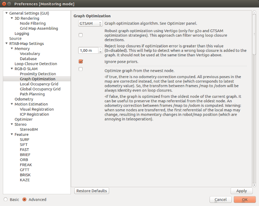The height and width of the screenshot is (206, 259).
Task: Enable Optimize graph from the newest node
Action: point(80,69)
